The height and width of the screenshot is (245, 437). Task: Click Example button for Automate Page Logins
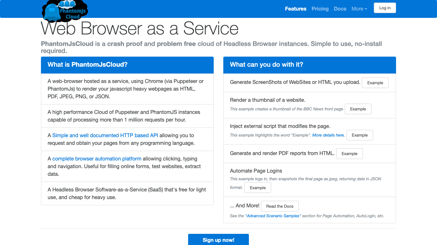(x=258, y=188)
